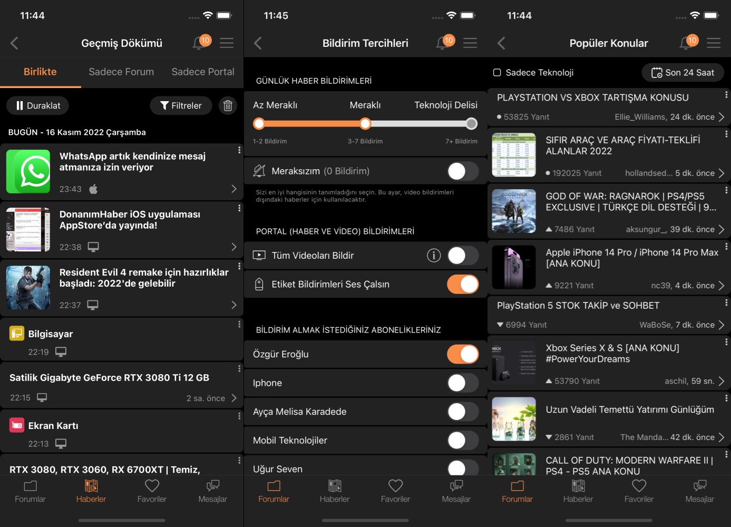Open Haberler in Bildirim Tercihleri bottom bar

[335, 491]
